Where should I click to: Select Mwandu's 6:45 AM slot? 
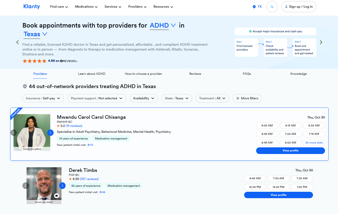tap(267, 134)
